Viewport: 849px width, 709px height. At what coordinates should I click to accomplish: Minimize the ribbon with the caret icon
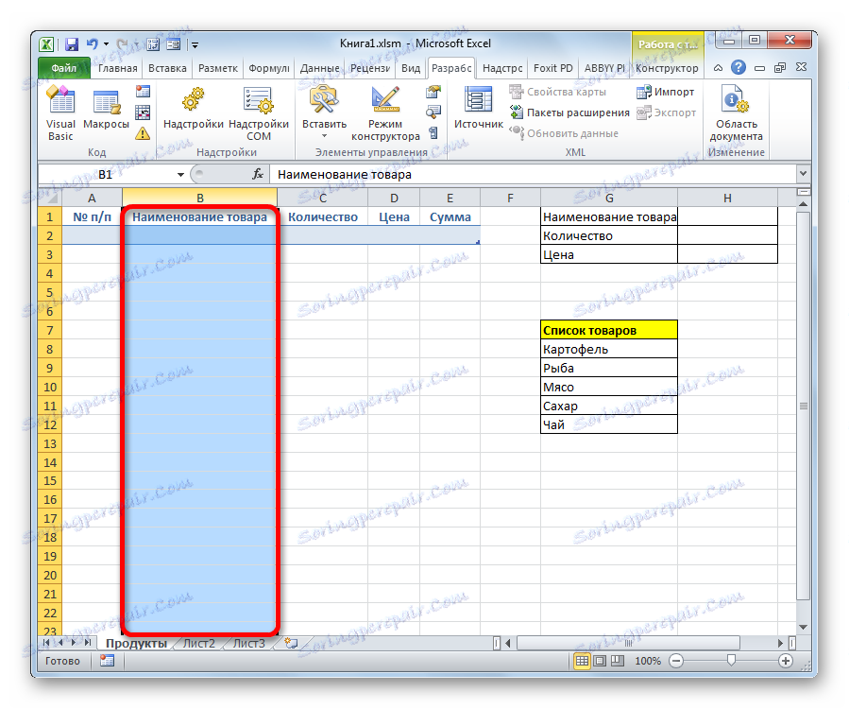click(x=718, y=68)
